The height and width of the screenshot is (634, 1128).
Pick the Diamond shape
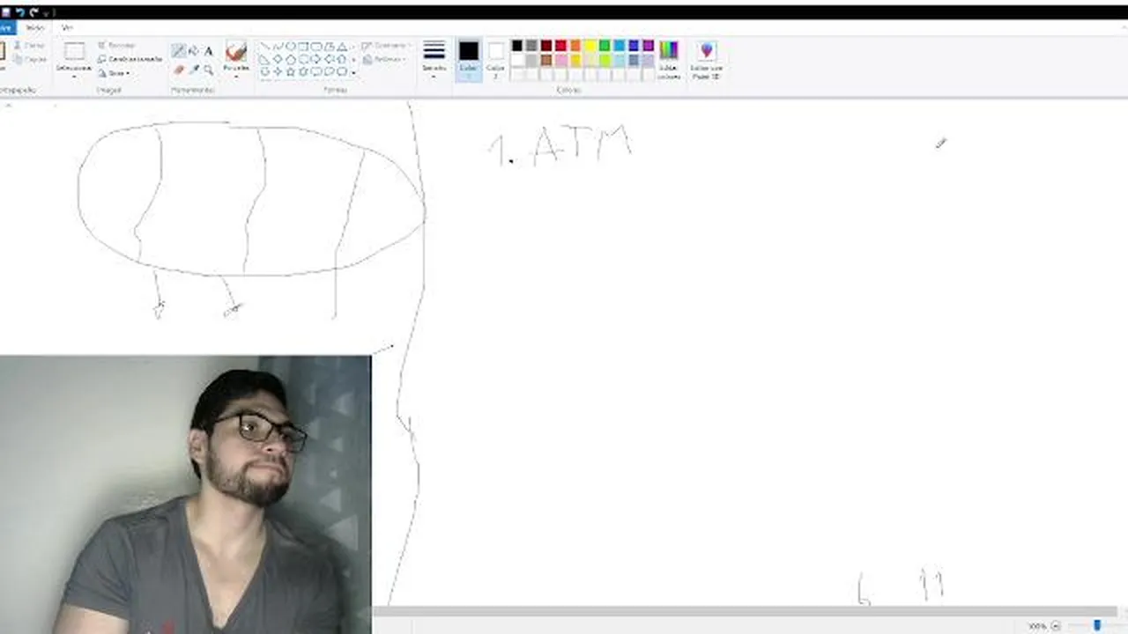pyautogui.click(x=278, y=59)
